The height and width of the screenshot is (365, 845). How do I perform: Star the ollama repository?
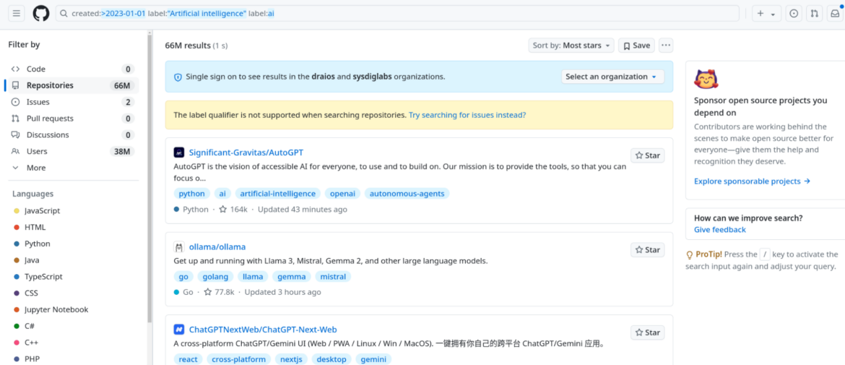tap(647, 249)
